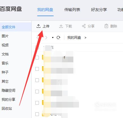Refresh the file list
Viewport: 123px width, 118px height.
pyautogui.click(x=58, y=38)
